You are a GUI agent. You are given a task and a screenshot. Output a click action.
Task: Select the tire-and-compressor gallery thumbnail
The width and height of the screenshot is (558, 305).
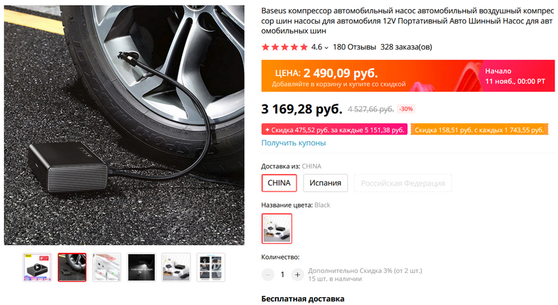(x=72, y=267)
